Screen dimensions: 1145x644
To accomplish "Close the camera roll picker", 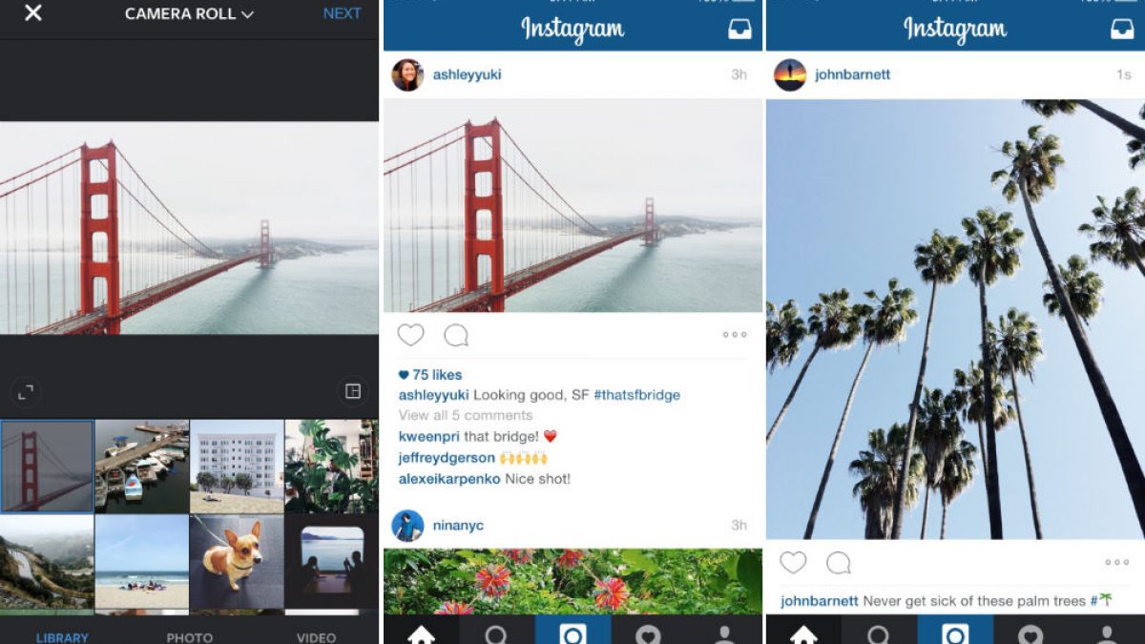I will (x=32, y=13).
